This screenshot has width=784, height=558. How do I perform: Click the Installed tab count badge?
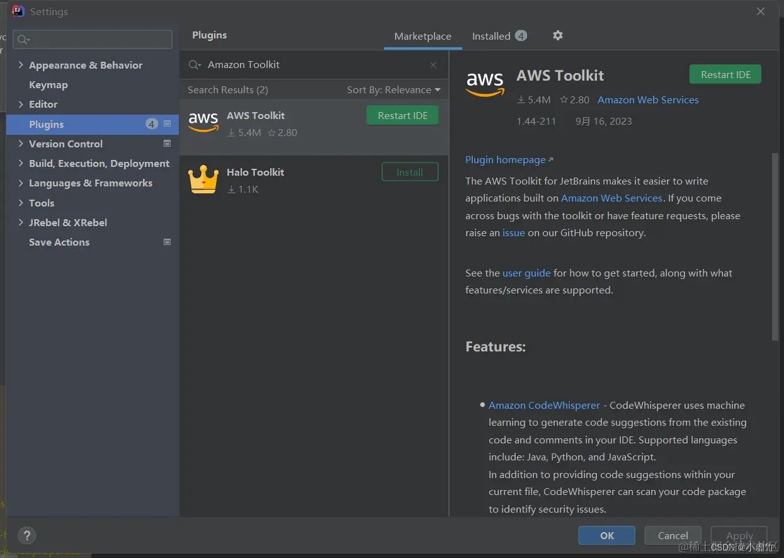(521, 36)
